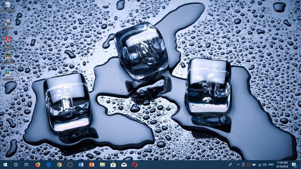Select the second desktop icon below Recycle Bin

point(8,24)
